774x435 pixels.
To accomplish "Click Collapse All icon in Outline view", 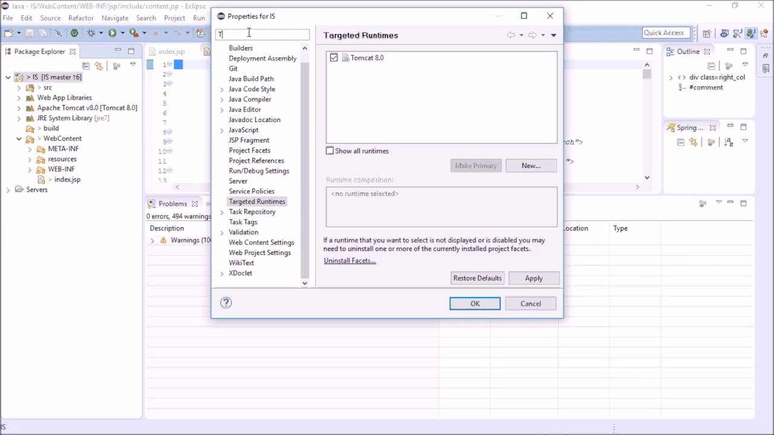I will (711, 66).
